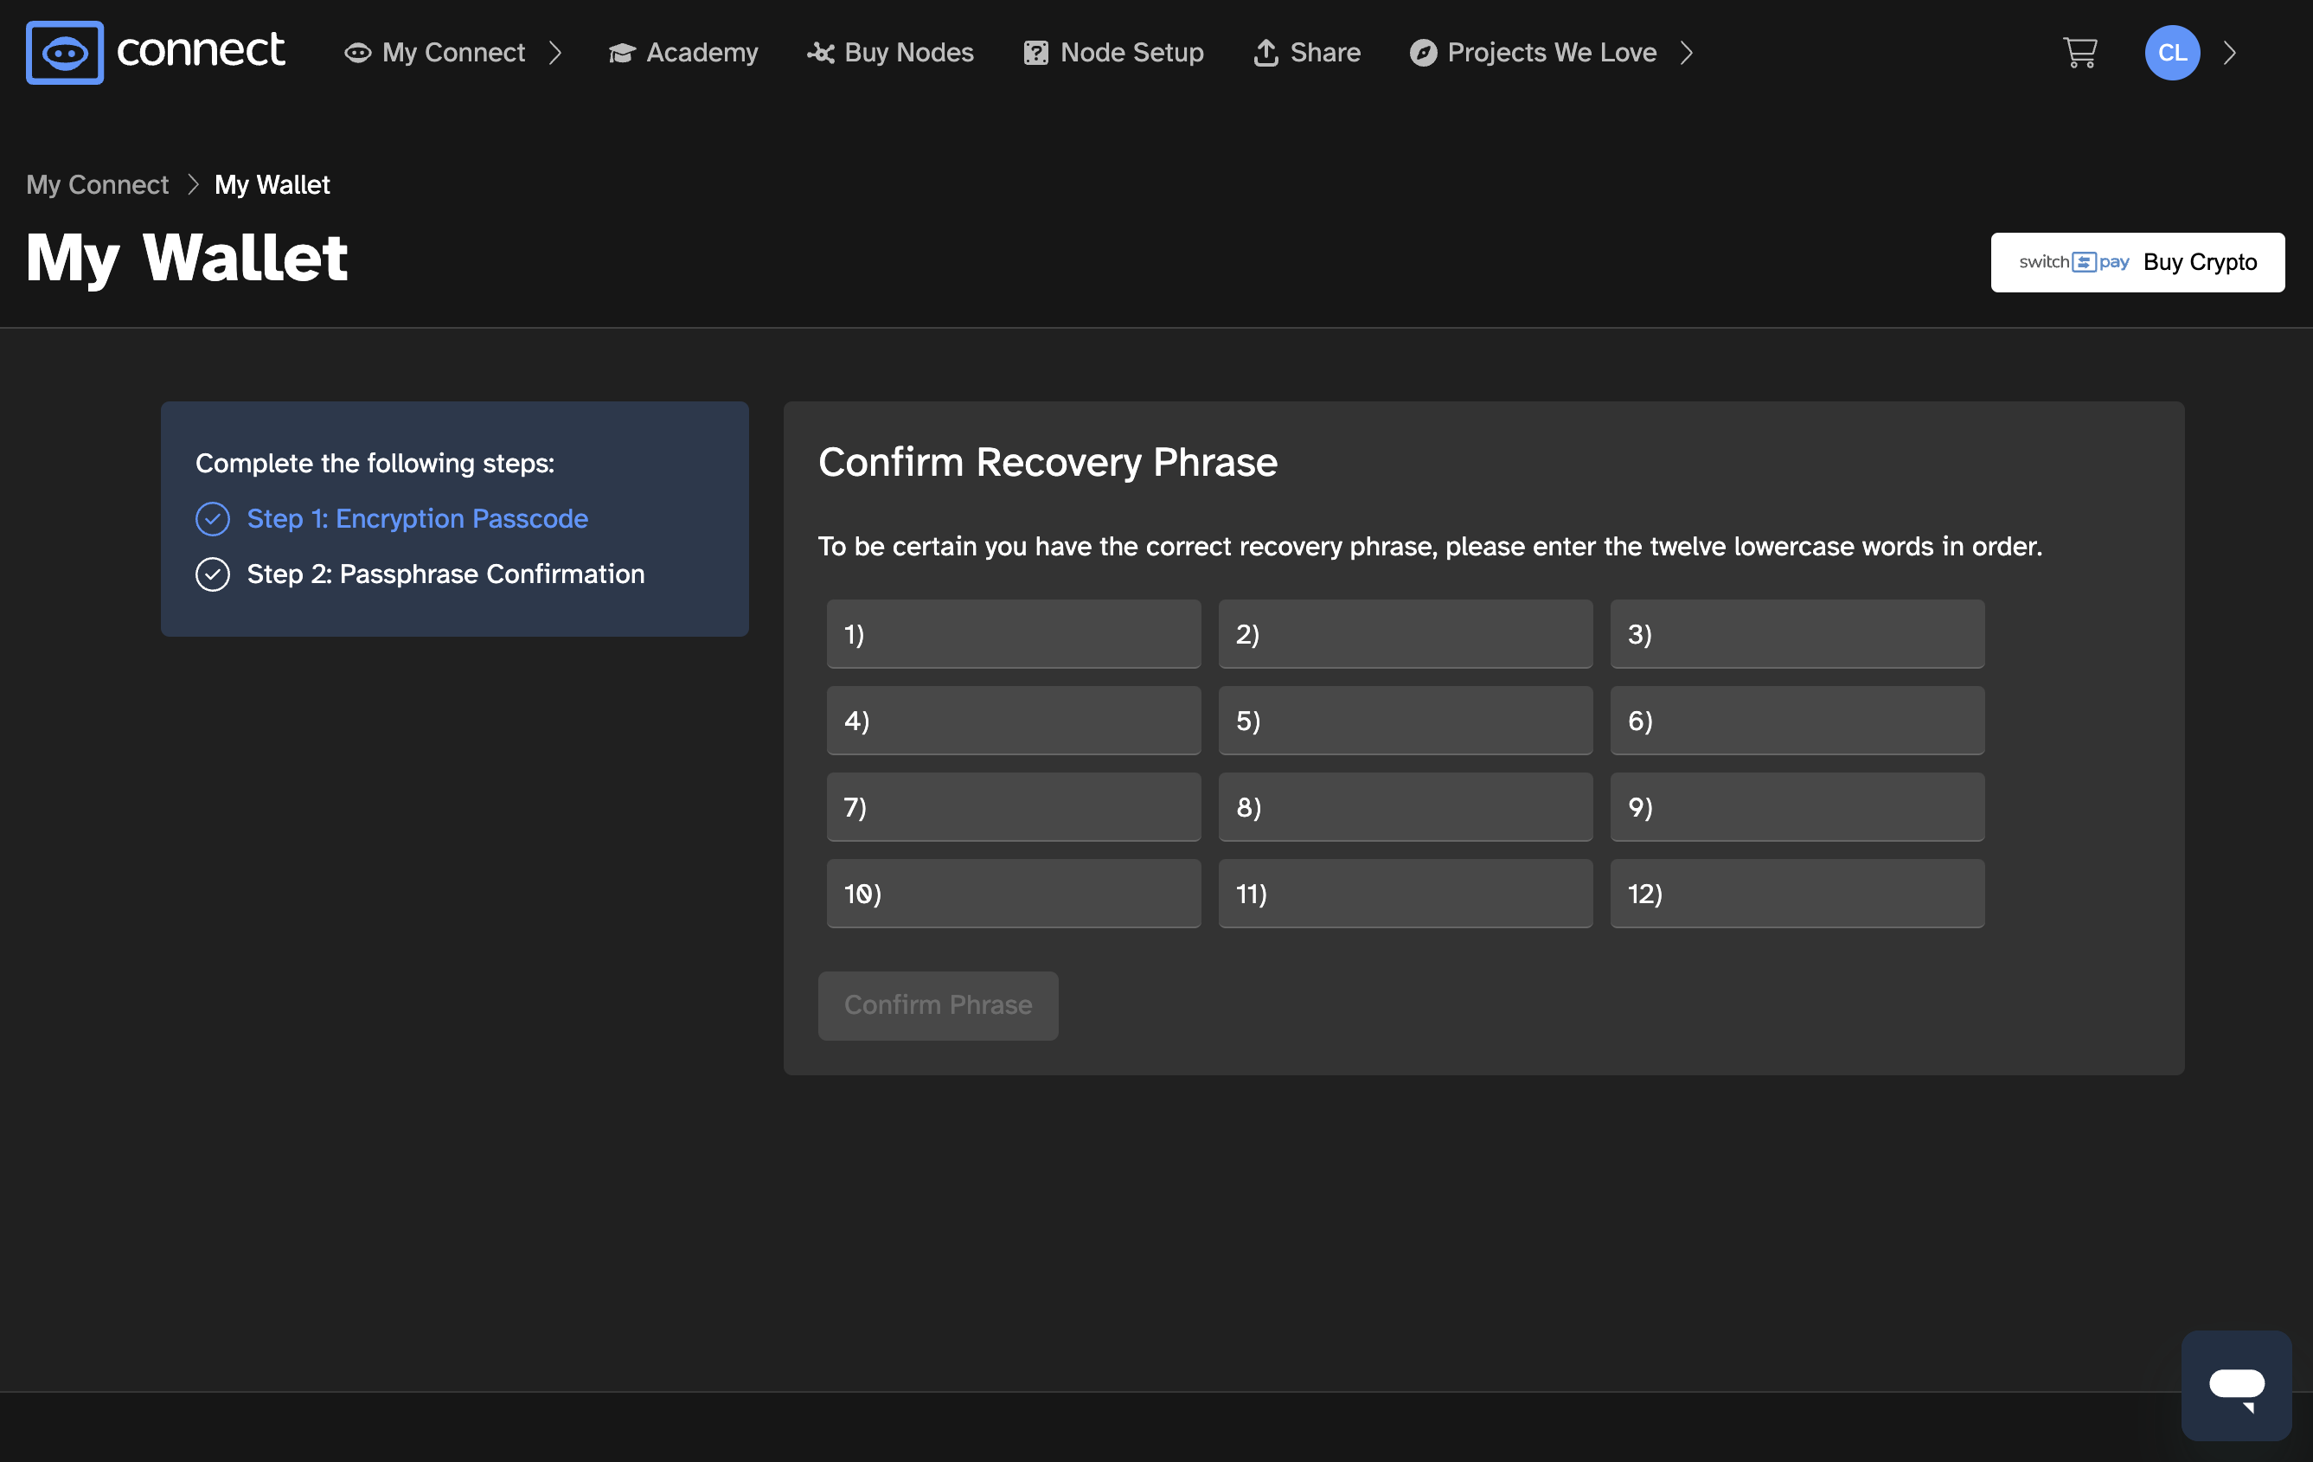The width and height of the screenshot is (2313, 1462).
Task: Click the Node Setup help icon
Action: click(1035, 53)
